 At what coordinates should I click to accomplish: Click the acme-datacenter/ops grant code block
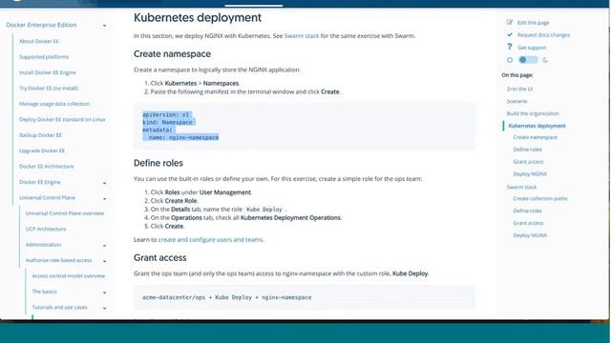[x=305, y=297]
